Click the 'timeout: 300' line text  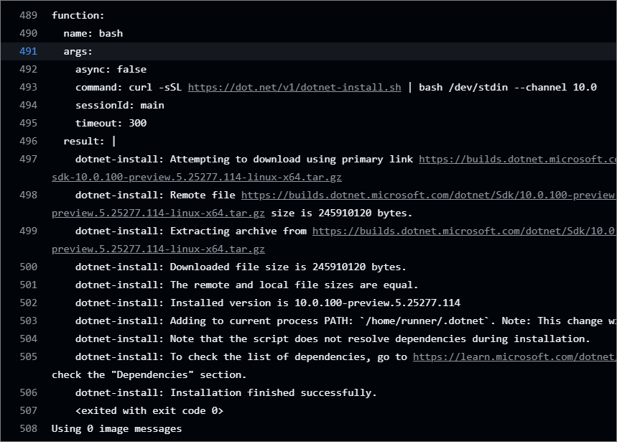[x=111, y=123]
